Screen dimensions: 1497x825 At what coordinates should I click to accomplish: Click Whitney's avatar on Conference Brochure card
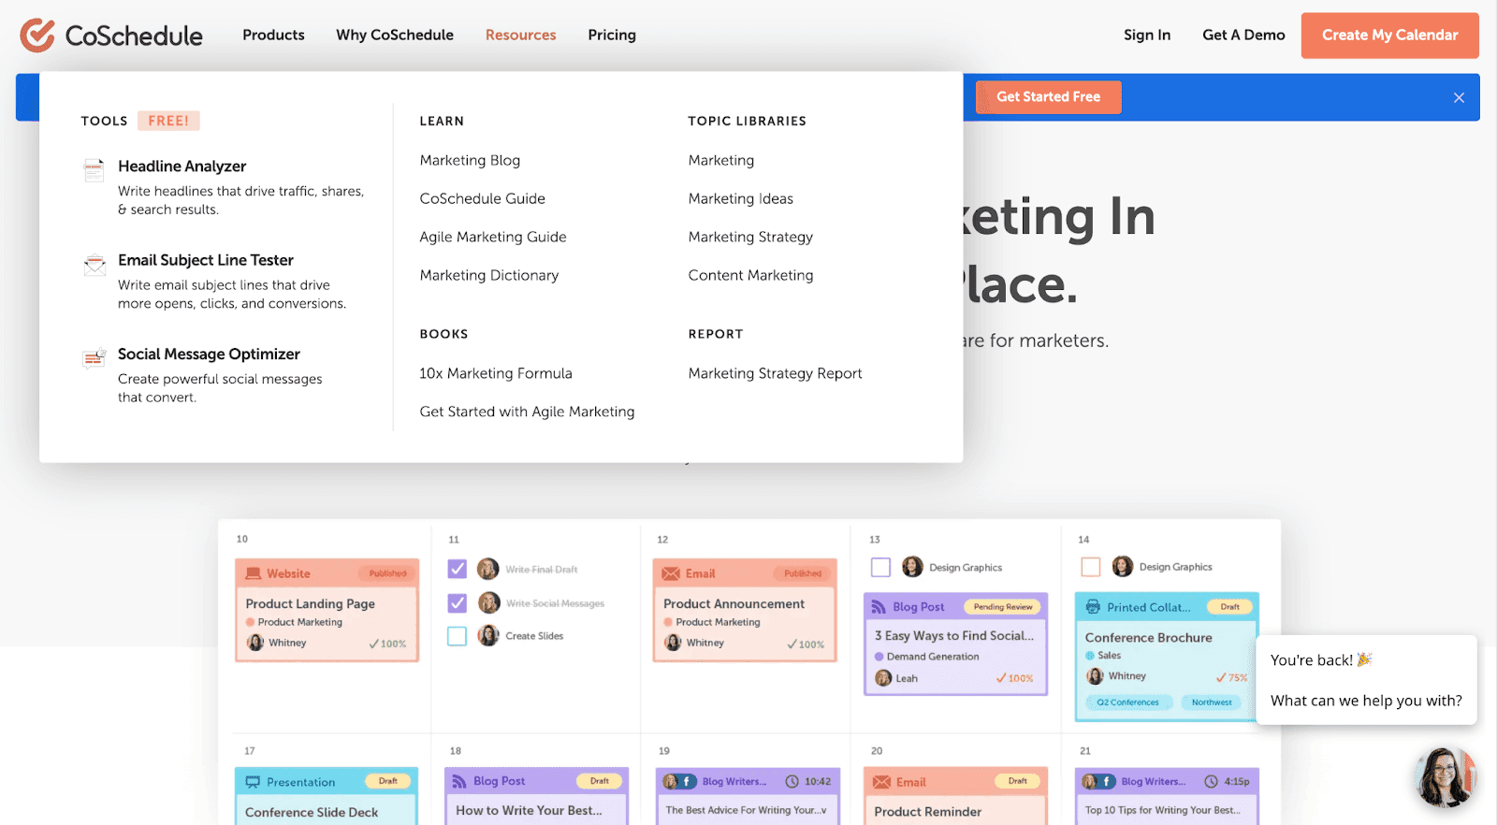[x=1095, y=676]
